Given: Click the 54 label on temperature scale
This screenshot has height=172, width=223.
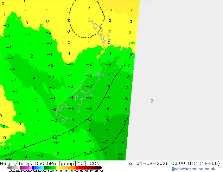Looking at the screenshot, I should click(x=101, y=171).
